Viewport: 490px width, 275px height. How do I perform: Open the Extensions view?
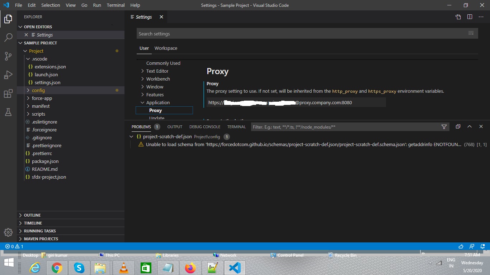tap(8, 94)
